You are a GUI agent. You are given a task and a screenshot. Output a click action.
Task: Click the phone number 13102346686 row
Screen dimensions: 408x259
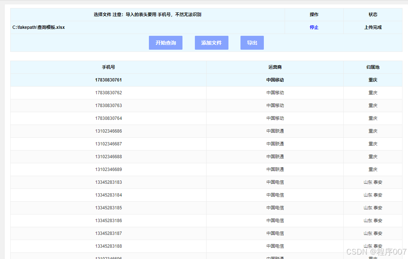(108, 131)
